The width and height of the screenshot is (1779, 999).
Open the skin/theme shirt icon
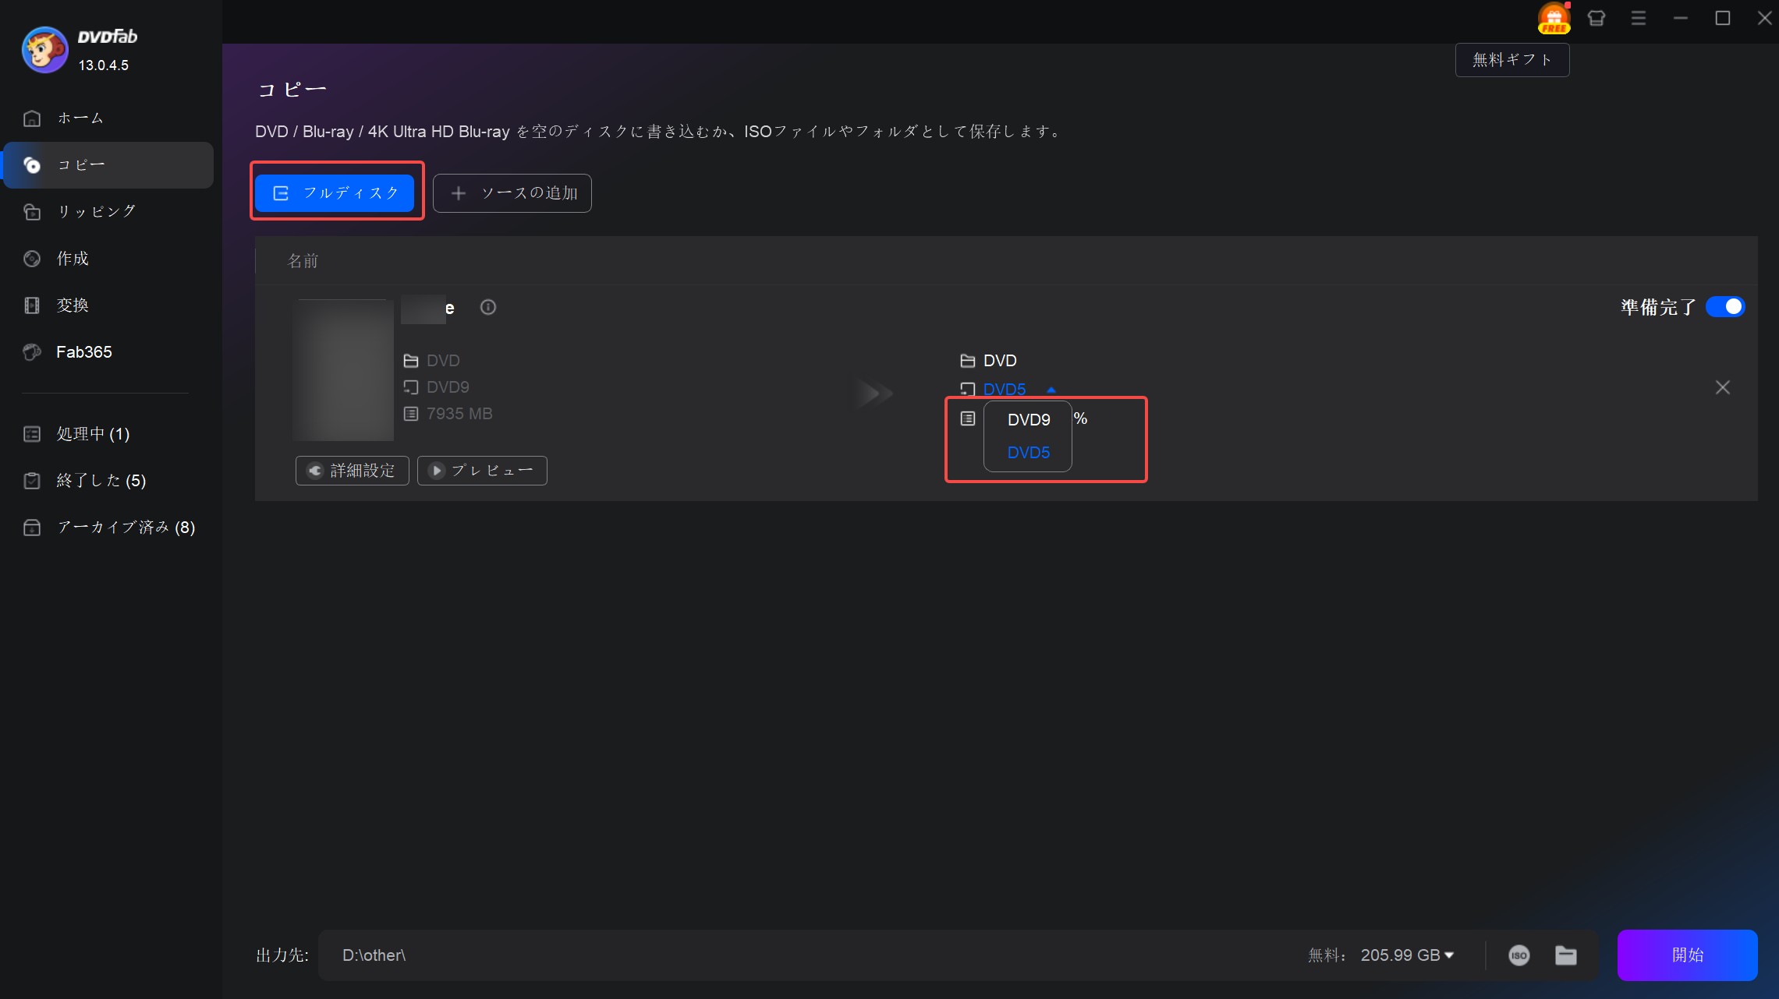coord(1596,19)
